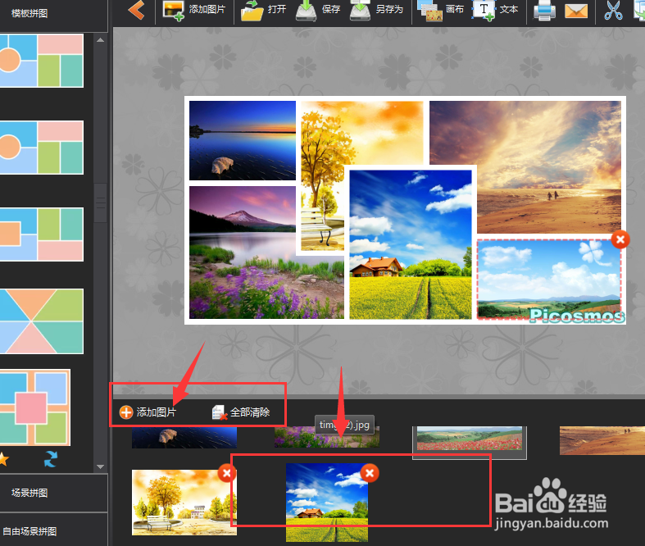Screen dimensions: 645x546
Task: Select the diagonal triangles template
Action: [x=42, y=321]
